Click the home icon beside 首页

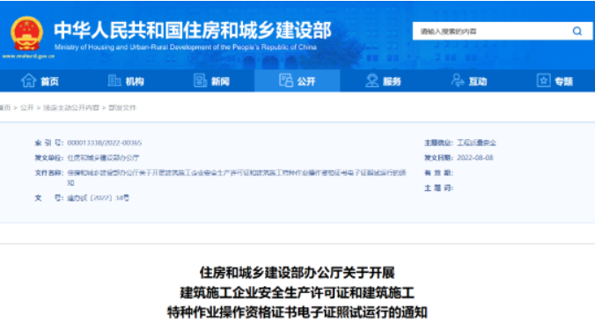28,80
